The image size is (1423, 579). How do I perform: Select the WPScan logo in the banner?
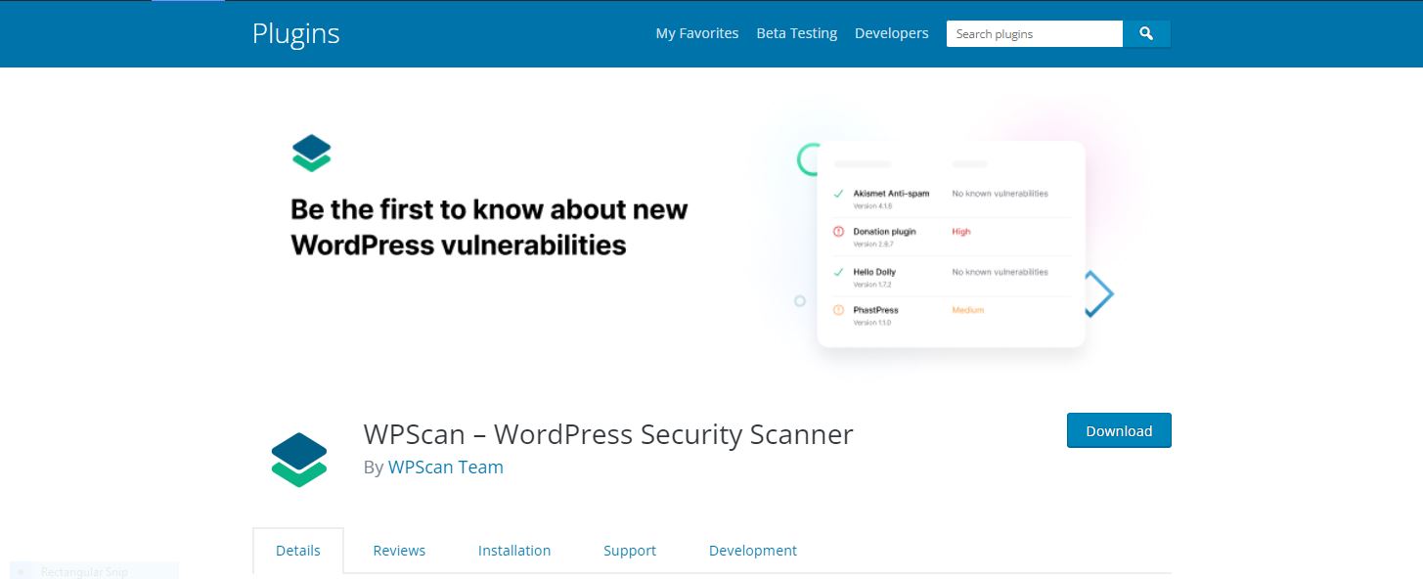[x=312, y=152]
